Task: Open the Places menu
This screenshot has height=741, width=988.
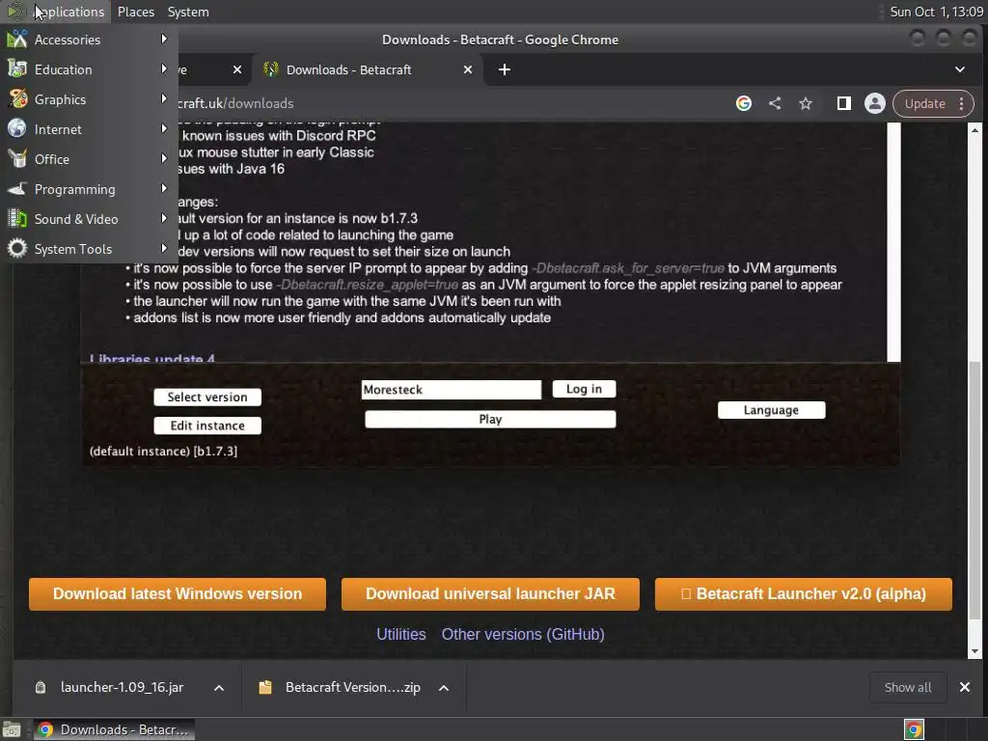Action: [135, 12]
